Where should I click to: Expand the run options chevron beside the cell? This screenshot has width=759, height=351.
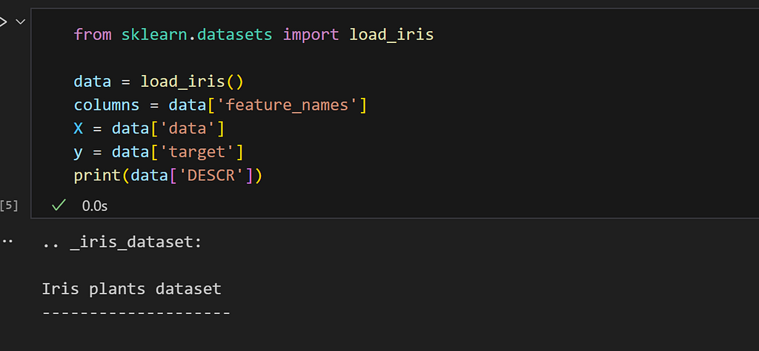coord(20,22)
